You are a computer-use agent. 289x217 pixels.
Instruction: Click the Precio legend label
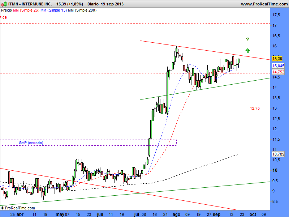(7, 10)
